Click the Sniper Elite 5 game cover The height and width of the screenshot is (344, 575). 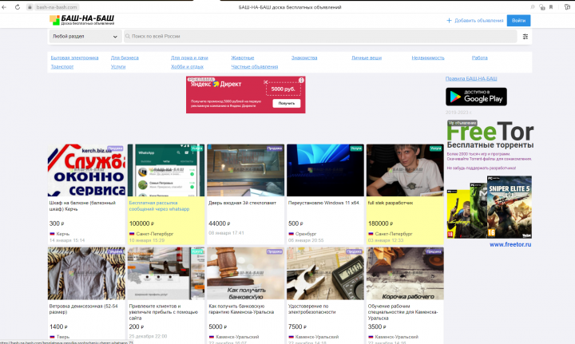(510, 207)
